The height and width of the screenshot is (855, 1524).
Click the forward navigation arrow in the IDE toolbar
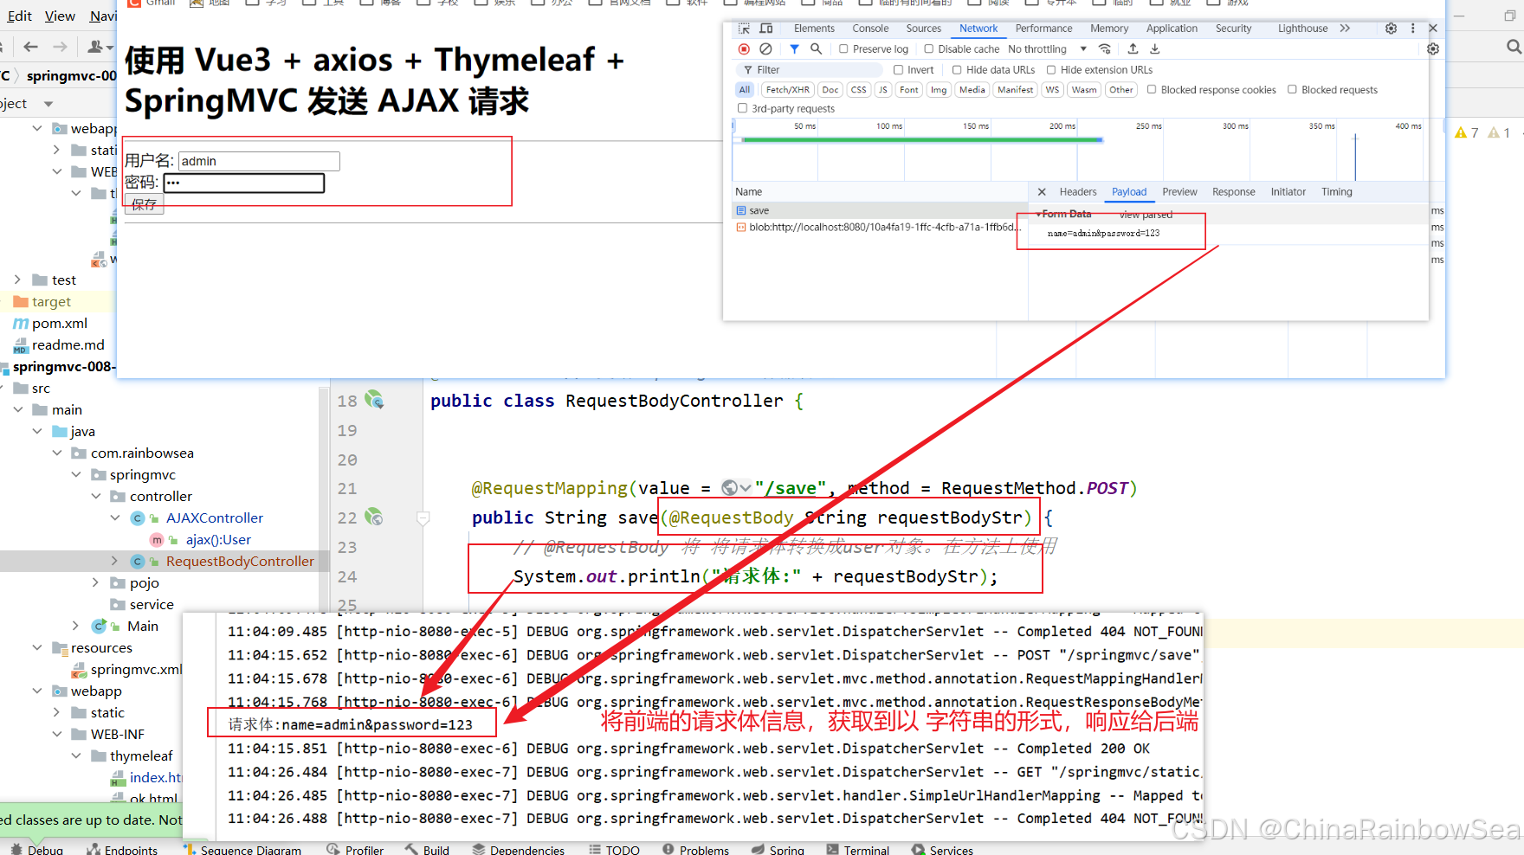click(x=60, y=46)
